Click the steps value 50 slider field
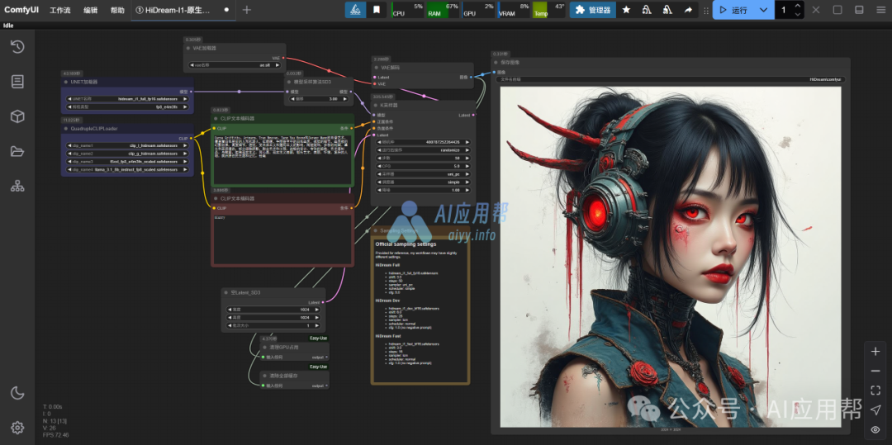The height and width of the screenshot is (445, 892). tap(423, 158)
